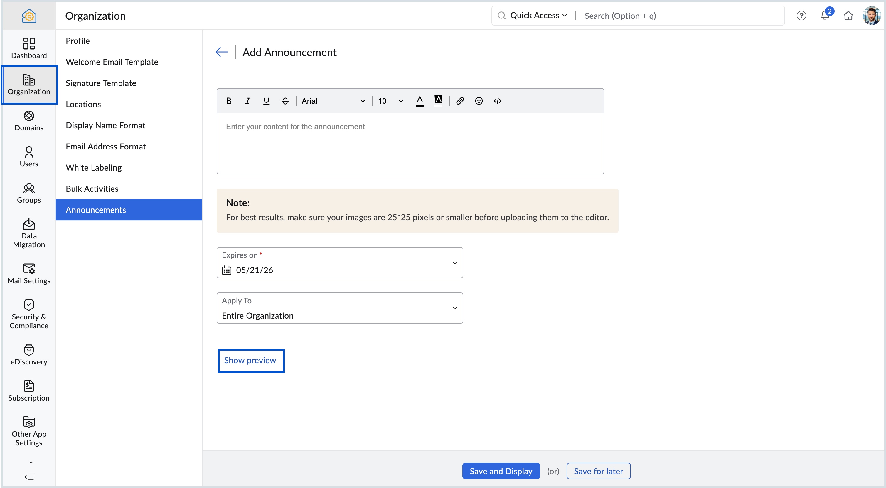This screenshot has height=488, width=886.
Task: Expand the Apply To dropdown
Action: 339,308
